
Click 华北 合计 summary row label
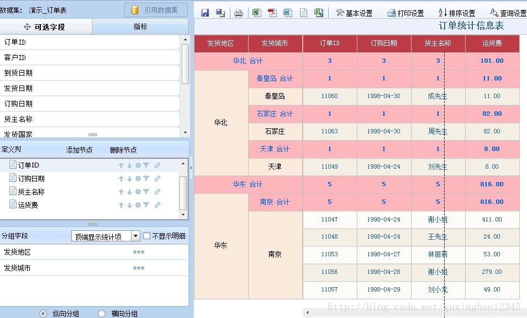coord(247,61)
